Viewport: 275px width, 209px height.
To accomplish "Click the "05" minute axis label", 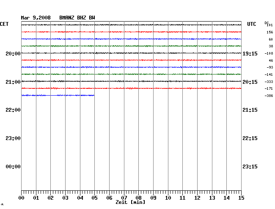I will (94, 198).
